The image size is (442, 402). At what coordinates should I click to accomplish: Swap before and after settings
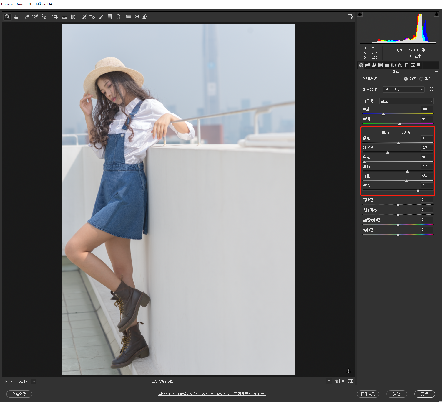click(x=336, y=381)
